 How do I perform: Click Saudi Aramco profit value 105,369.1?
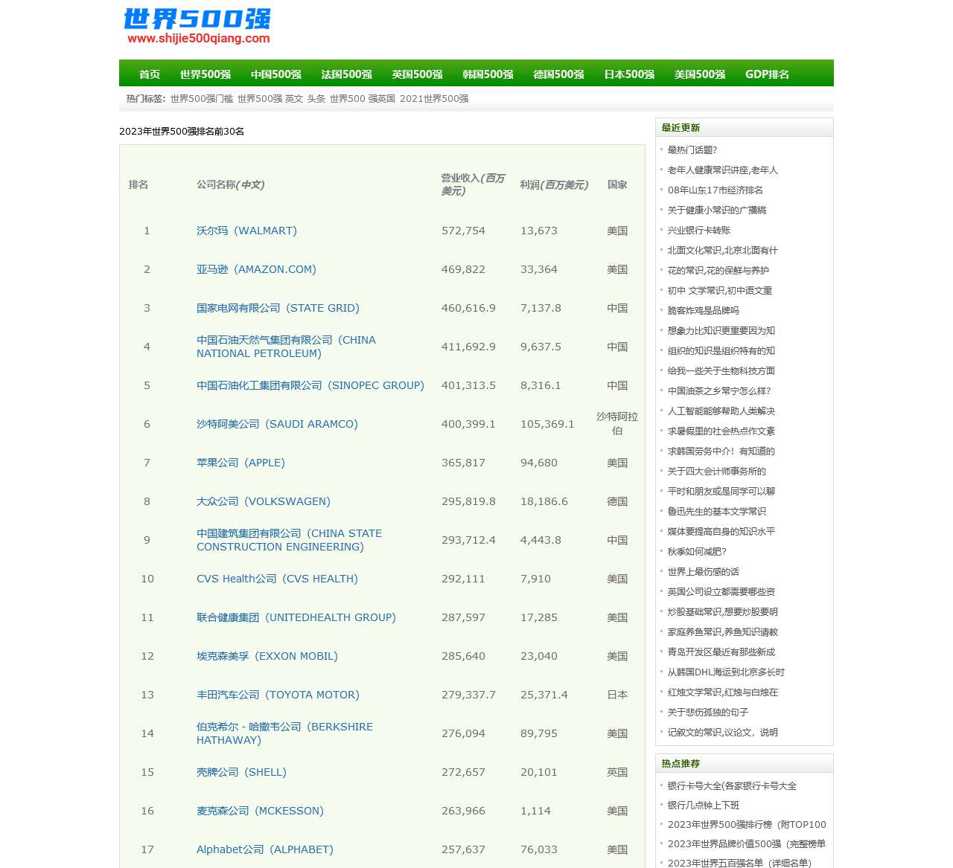click(x=547, y=424)
